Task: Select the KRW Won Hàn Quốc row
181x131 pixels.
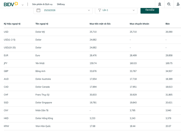Action: click(x=92, y=126)
